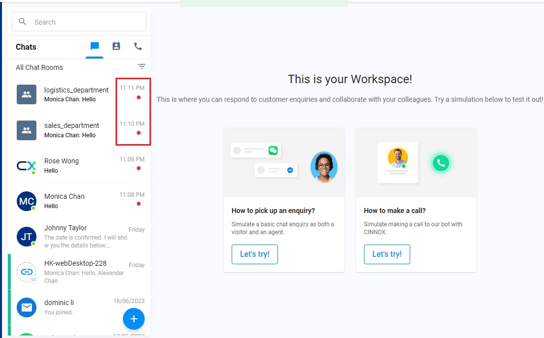Click the green phone icon in call card
Screen dimensions: 544x338
(441, 163)
